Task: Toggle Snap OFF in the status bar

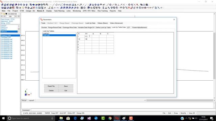Action: (55, 113)
